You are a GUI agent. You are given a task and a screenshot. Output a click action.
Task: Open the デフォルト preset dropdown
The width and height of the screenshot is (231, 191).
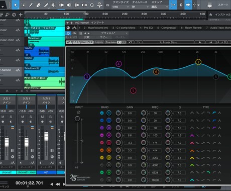point(110,33)
